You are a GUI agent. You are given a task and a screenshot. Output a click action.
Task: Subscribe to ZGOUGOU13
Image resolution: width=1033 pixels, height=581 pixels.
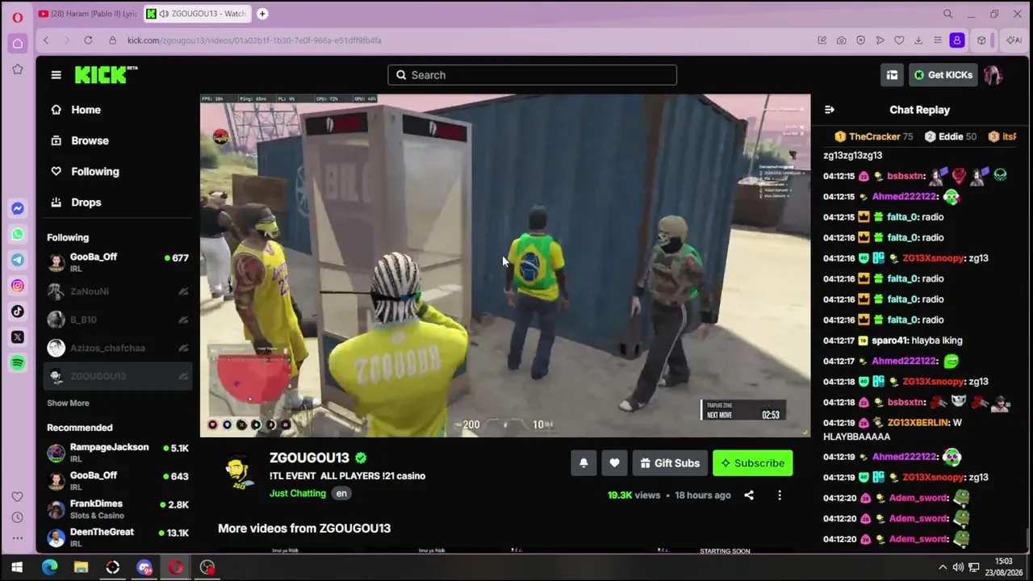[x=752, y=463]
